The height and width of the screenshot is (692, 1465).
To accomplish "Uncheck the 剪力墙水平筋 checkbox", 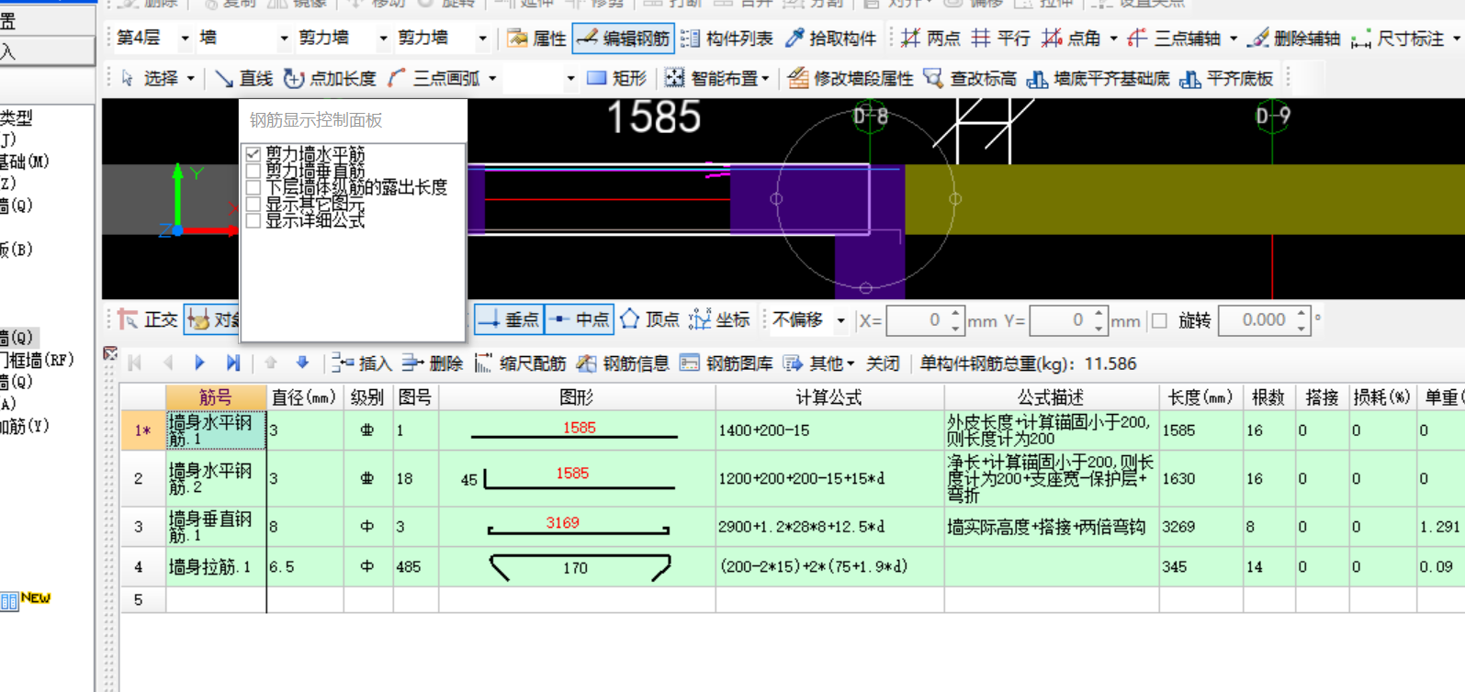I will [x=254, y=154].
